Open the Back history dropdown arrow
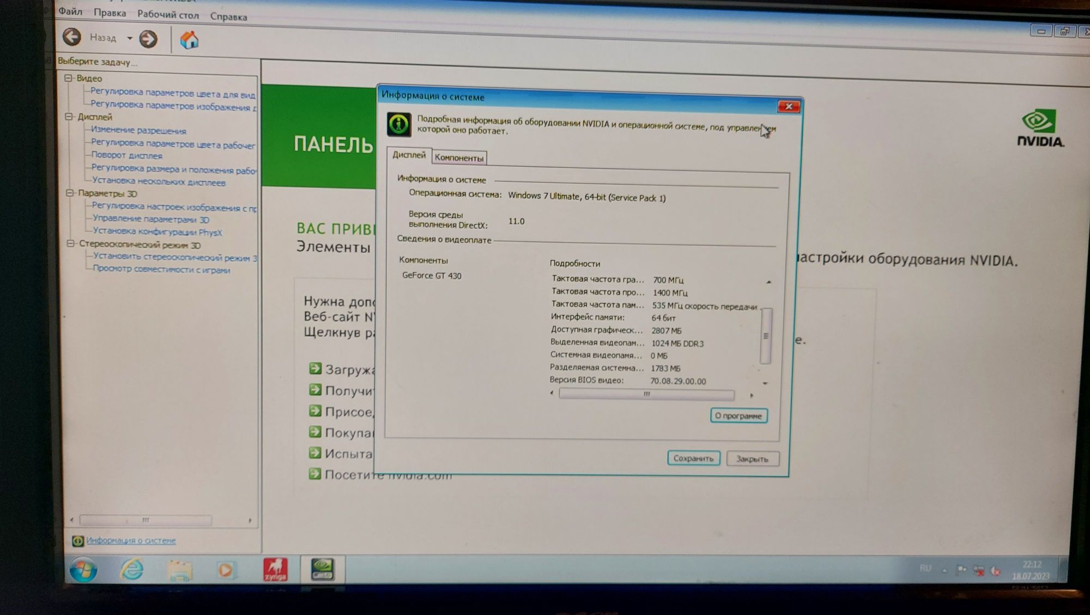The width and height of the screenshot is (1090, 615). (x=129, y=38)
